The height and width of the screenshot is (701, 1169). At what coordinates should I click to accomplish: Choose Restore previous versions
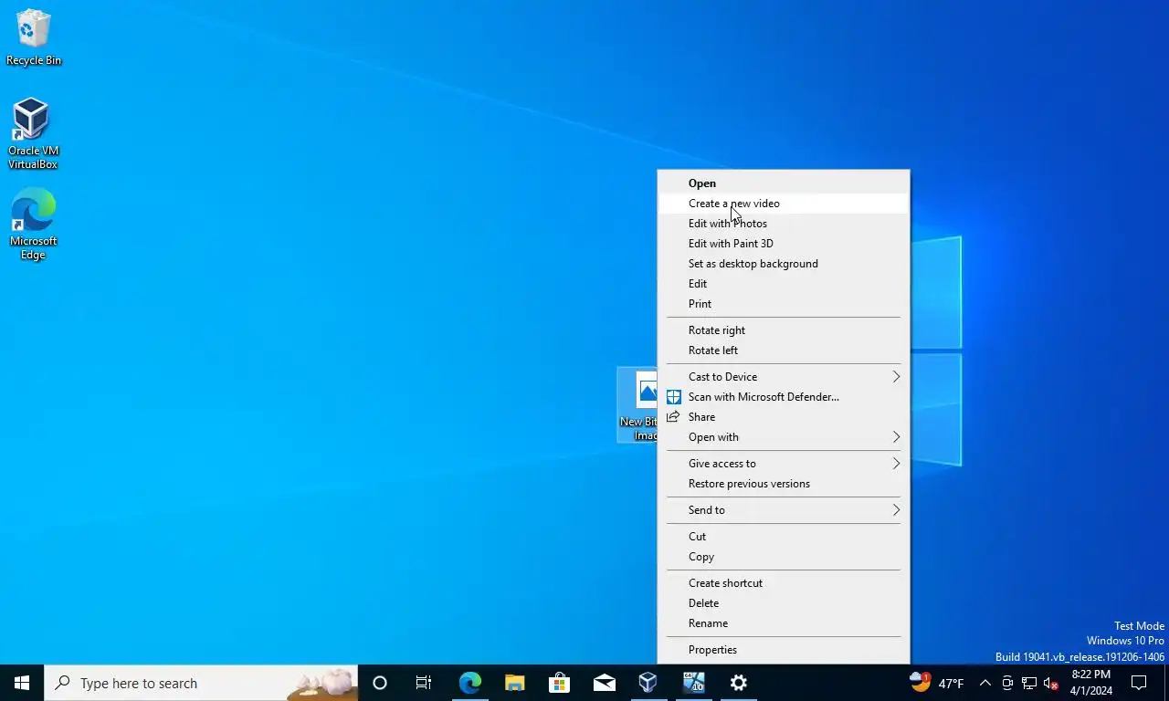tap(784, 484)
